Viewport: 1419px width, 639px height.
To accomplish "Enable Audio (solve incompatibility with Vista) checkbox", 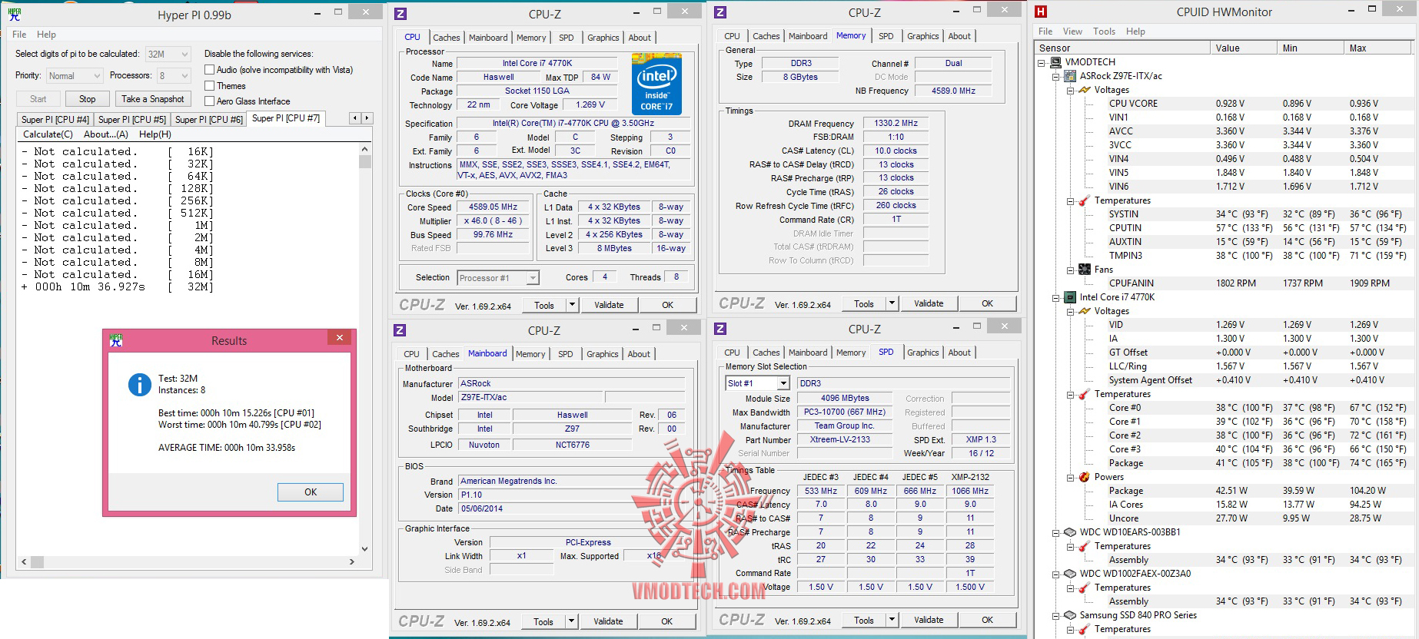I will pyautogui.click(x=209, y=70).
